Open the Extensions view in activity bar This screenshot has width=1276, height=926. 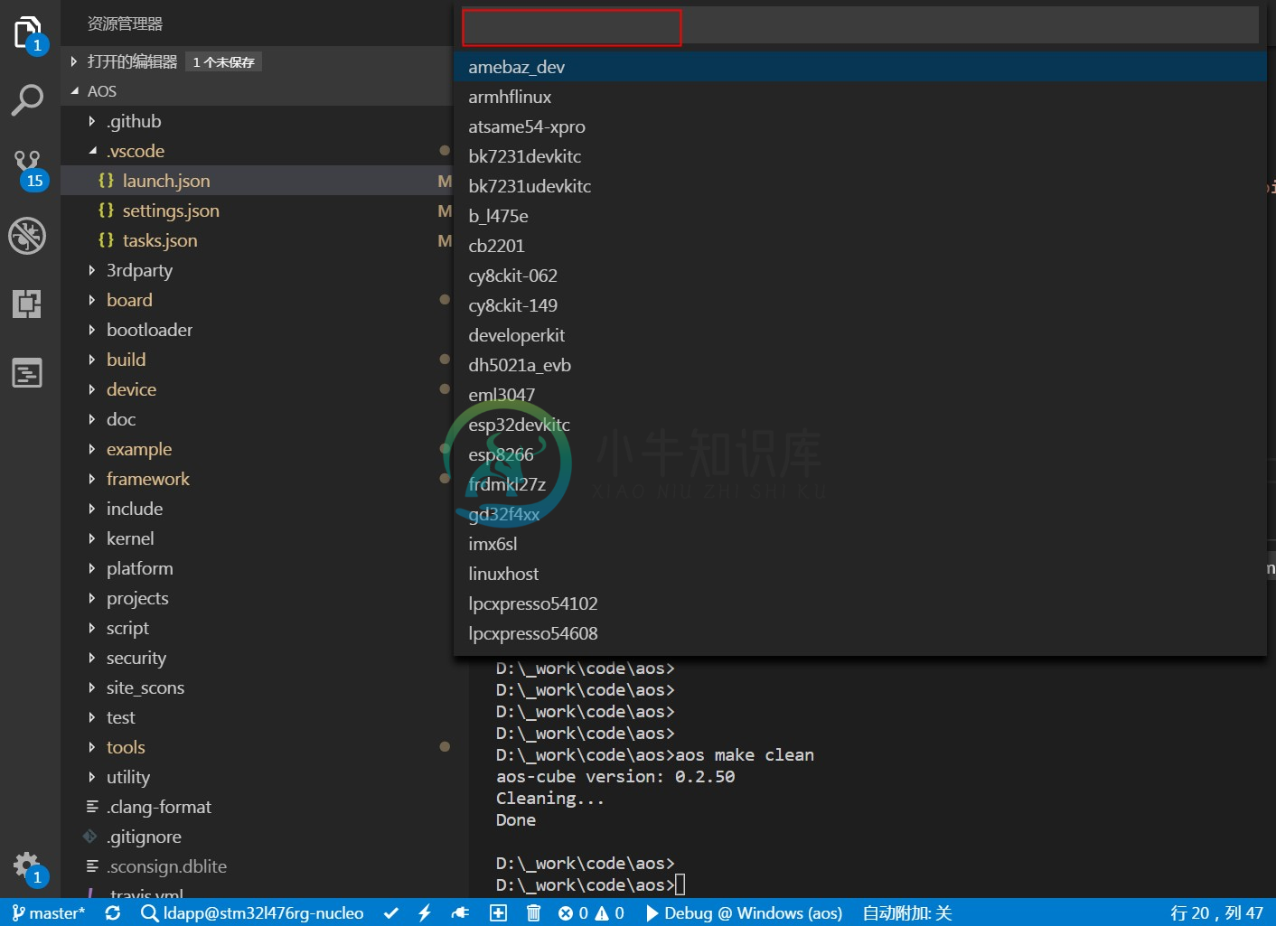coord(27,304)
